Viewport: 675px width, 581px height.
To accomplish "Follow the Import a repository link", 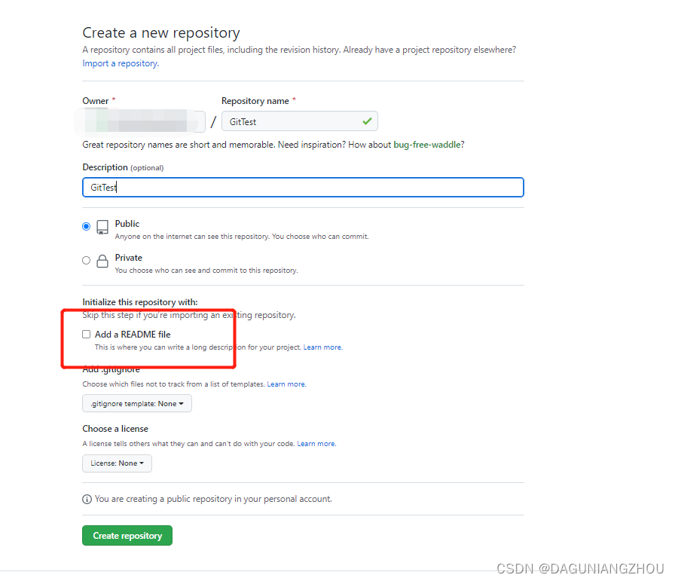I will [x=121, y=63].
